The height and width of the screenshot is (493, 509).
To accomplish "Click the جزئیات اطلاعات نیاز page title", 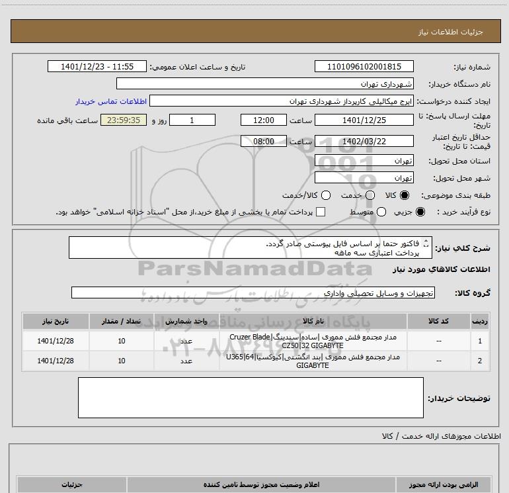I will (451, 32).
